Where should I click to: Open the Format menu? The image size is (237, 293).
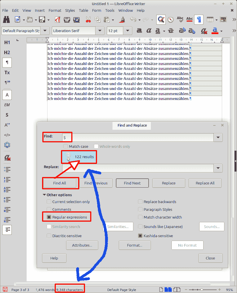tap(55, 10)
